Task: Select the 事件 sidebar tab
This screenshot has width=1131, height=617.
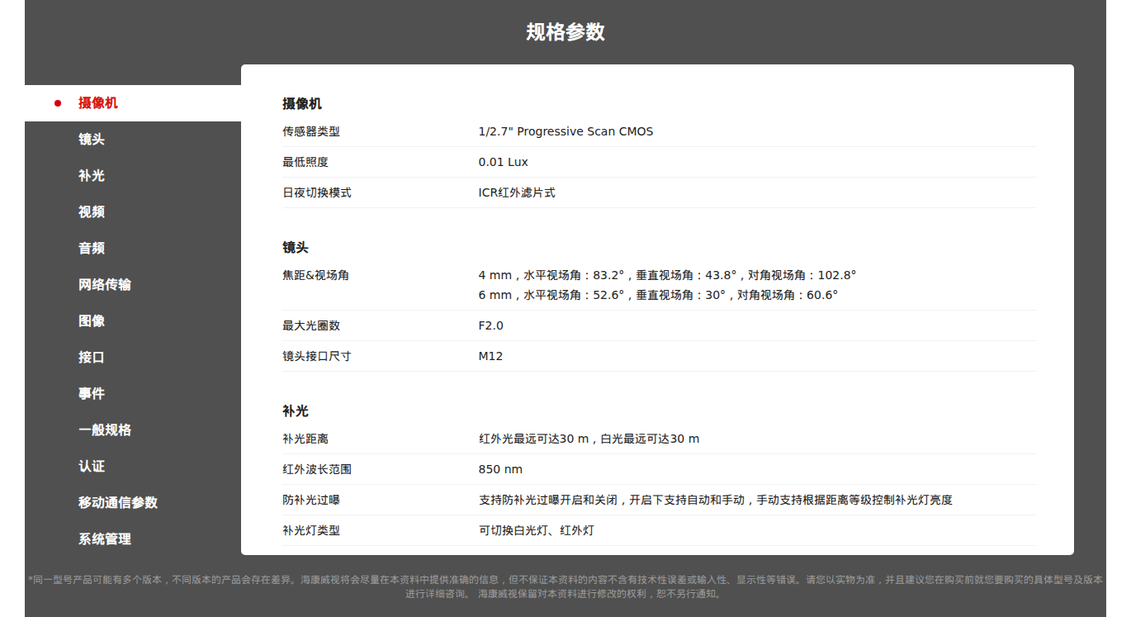Action: coord(133,394)
